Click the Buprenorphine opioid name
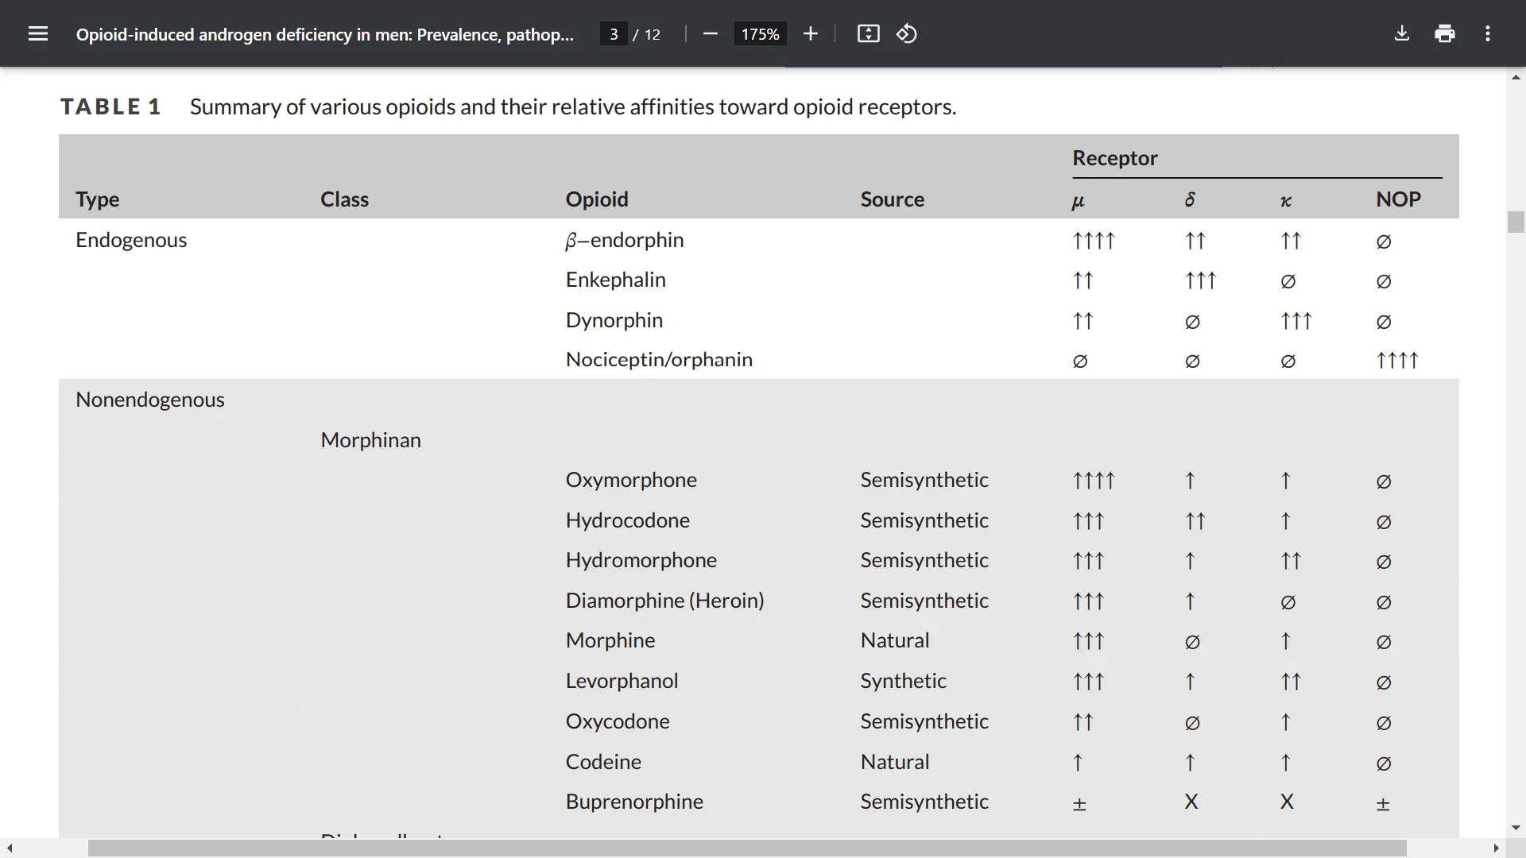1526x858 pixels. point(634,802)
